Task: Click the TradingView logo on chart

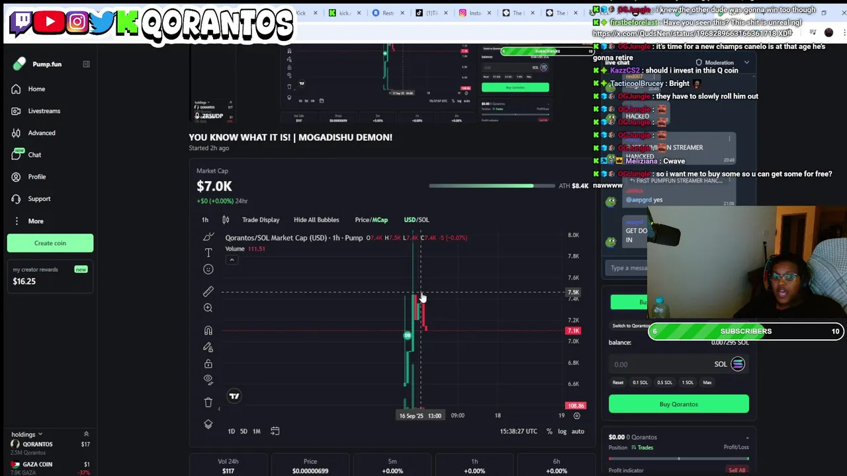Action: 234,396
